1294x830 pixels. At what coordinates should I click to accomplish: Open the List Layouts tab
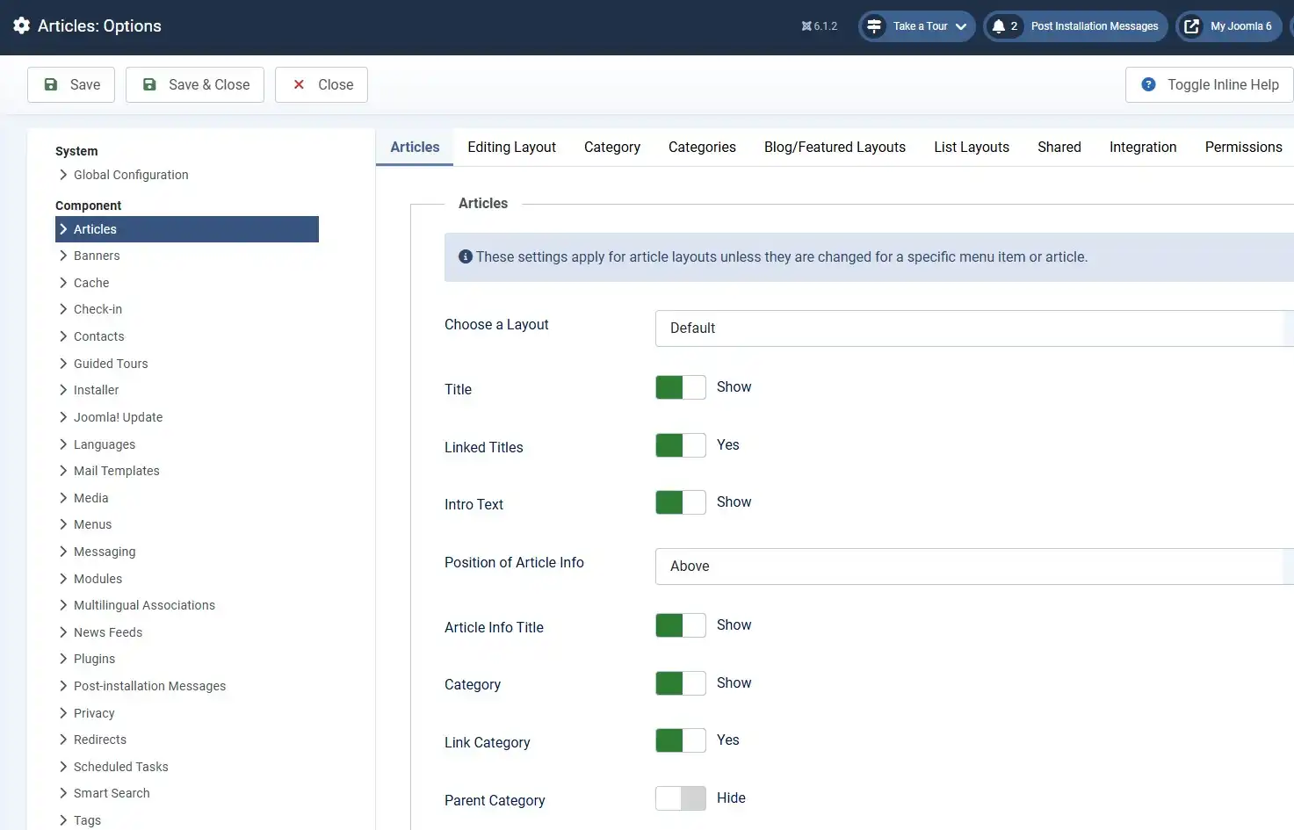point(972,148)
